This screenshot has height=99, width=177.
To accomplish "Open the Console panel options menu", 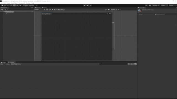I will [x=136, y=62].
